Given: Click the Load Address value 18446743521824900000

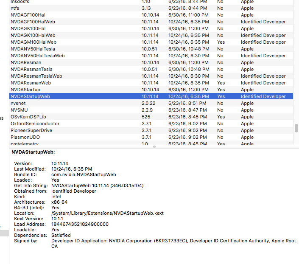Looking at the screenshot, I should point(80,224).
